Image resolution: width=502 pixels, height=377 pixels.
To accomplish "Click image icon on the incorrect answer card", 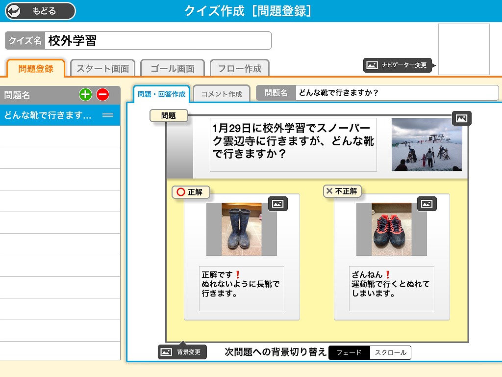I will (427, 204).
